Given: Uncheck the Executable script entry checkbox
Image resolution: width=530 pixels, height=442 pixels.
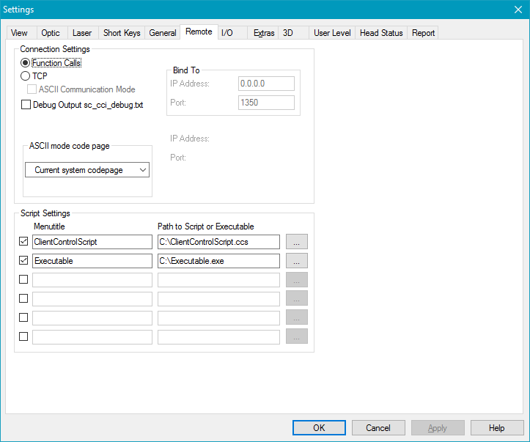Looking at the screenshot, I should [x=23, y=260].
